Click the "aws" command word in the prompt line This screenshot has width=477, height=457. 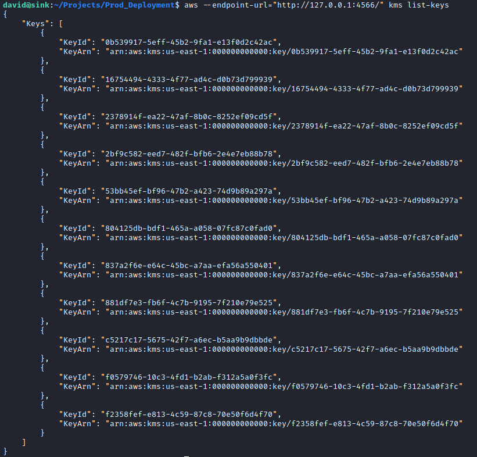pos(191,5)
